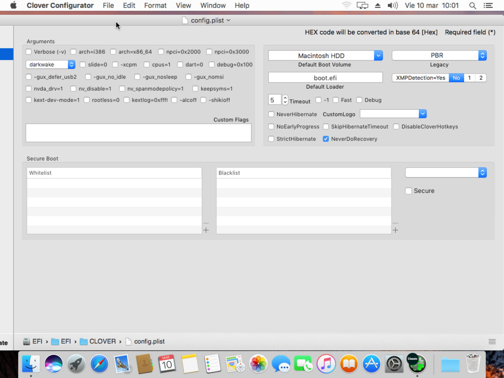Open the Apple menu
This screenshot has width=504, height=378.
(x=13, y=6)
